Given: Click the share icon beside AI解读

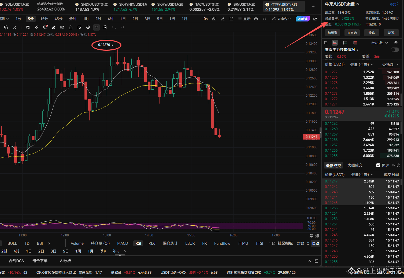Looking at the screenshot, I should coord(315,19).
